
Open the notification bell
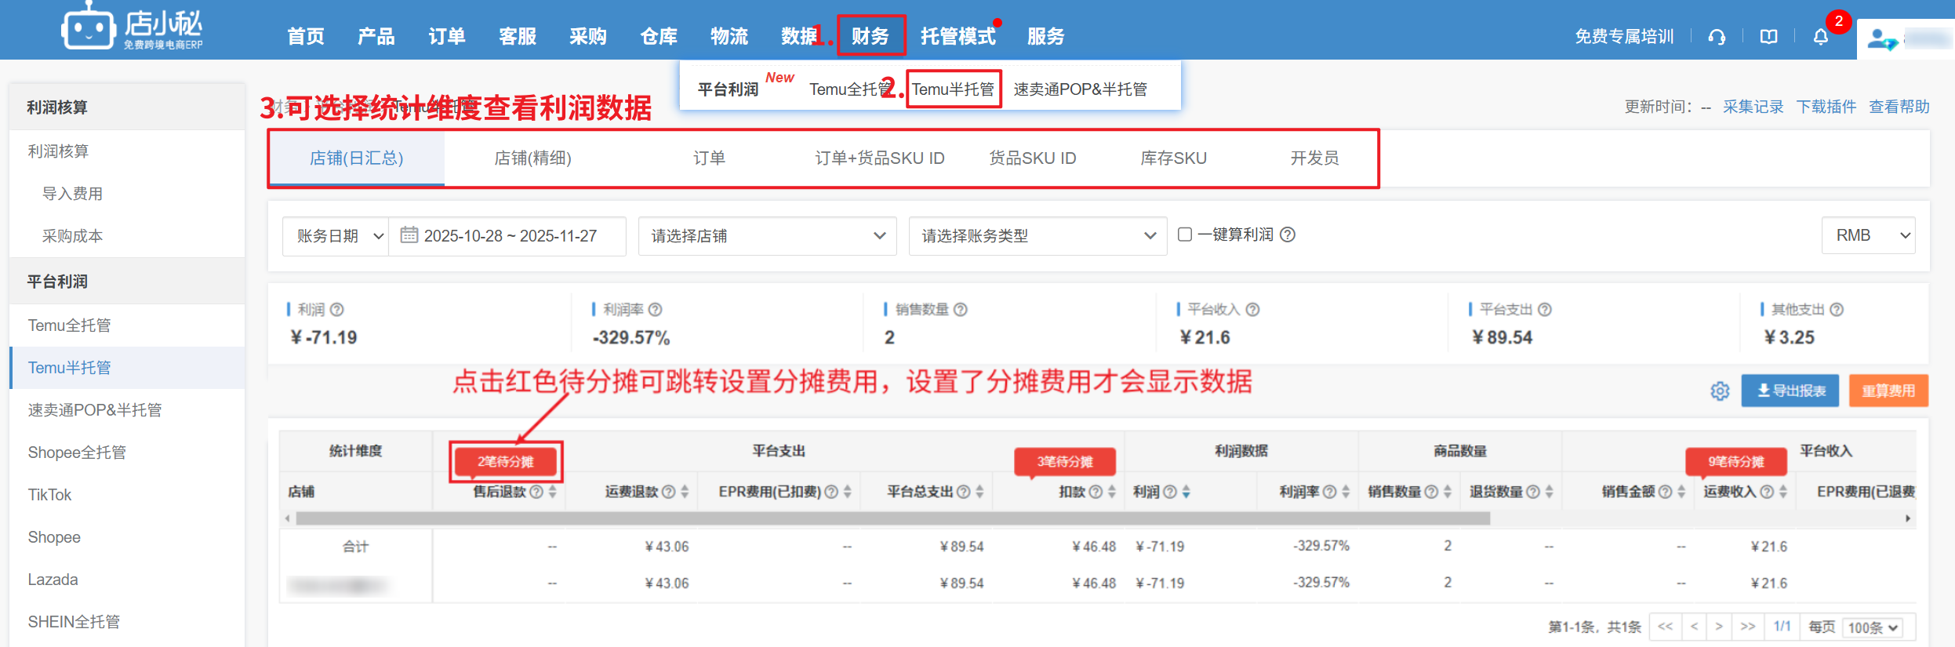click(x=1820, y=37)
